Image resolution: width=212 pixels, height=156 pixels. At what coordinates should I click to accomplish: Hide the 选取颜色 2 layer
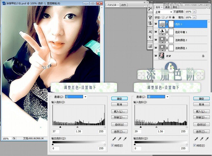[x=156, y=40]
